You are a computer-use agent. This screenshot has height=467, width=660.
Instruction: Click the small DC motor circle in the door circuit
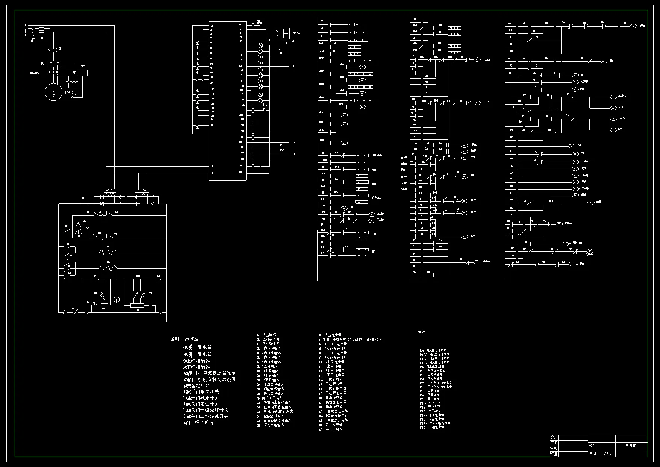[117, 299]
